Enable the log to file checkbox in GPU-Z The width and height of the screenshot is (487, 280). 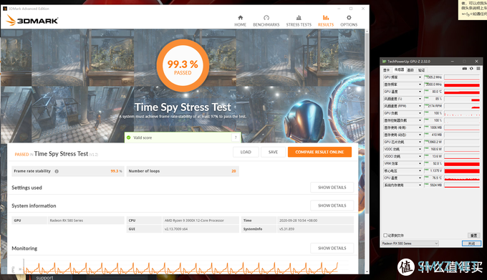click(x=385, y=236)
